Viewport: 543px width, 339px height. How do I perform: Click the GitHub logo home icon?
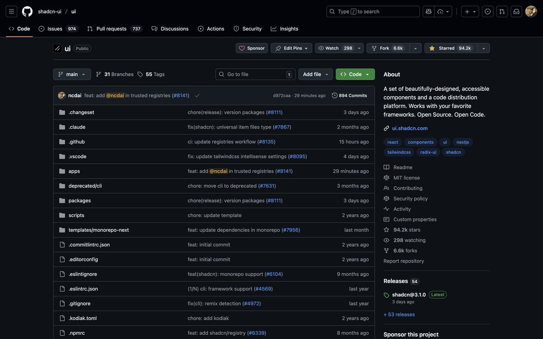tap(27, 11)
